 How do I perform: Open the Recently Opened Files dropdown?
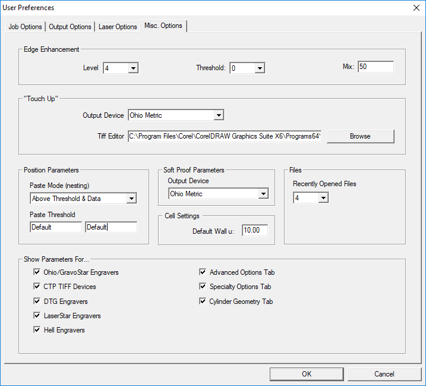coord(323,197)
